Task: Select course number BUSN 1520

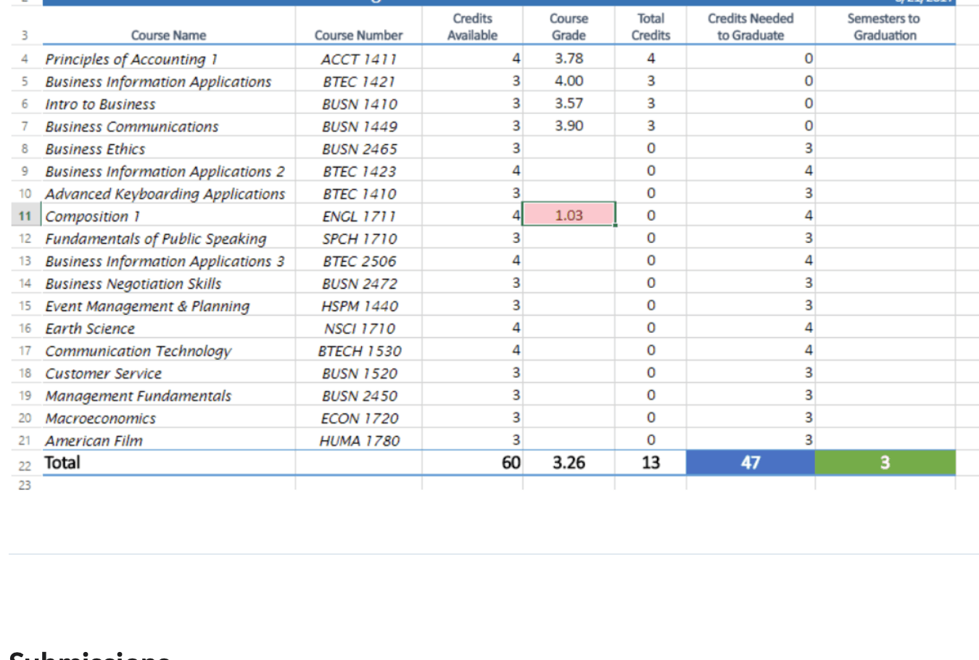Action: pos(358,373)
